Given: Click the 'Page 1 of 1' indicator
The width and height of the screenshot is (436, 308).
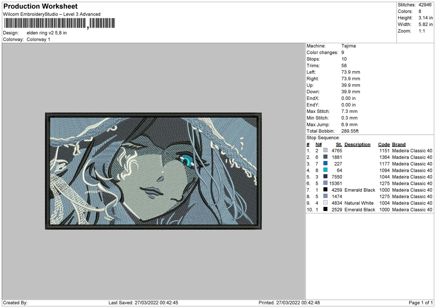Looking at the screenshot, I should tap(421, 303).
